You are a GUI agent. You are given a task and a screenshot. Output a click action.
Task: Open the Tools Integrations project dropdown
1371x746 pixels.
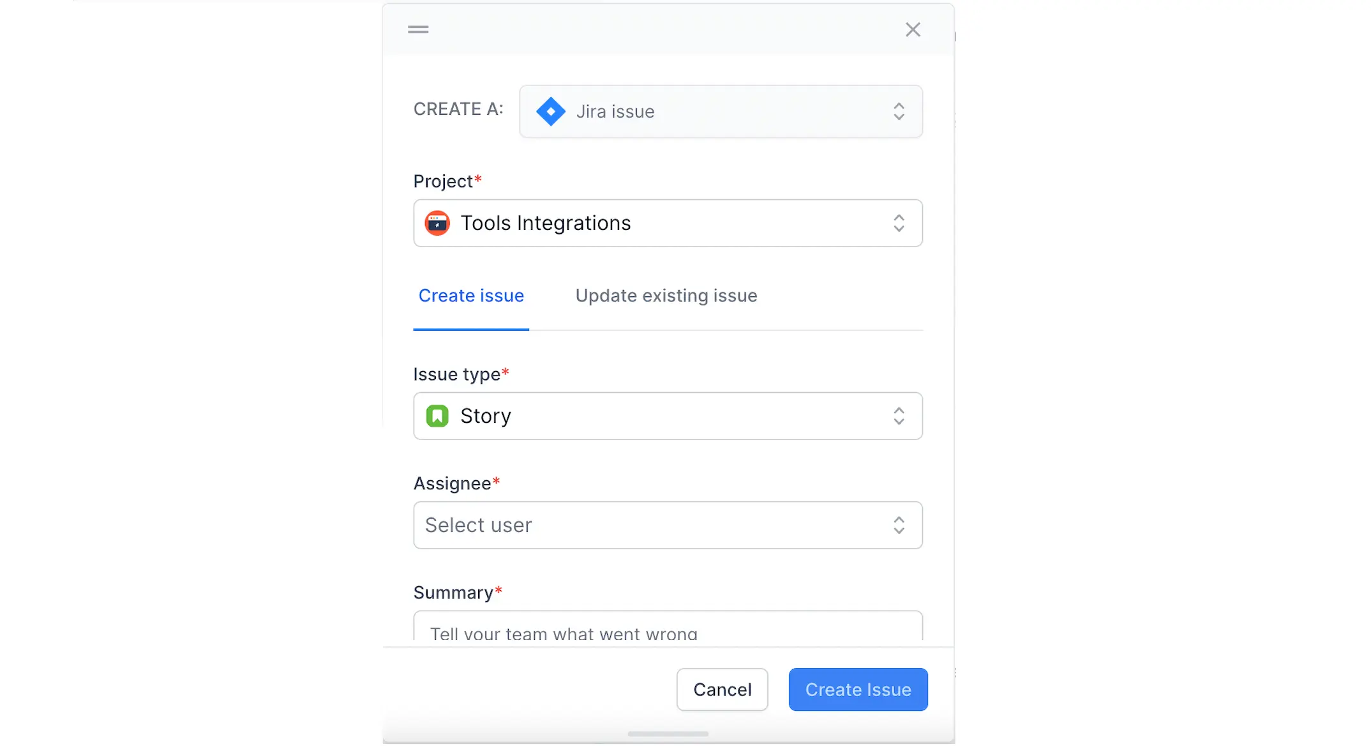pyautogui.click(x=667, y=224)
